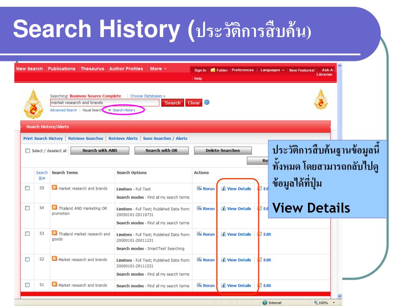408x306 pixels.
Task: Click the Edit link in S3 row
Action: click(x=267, y=234)
